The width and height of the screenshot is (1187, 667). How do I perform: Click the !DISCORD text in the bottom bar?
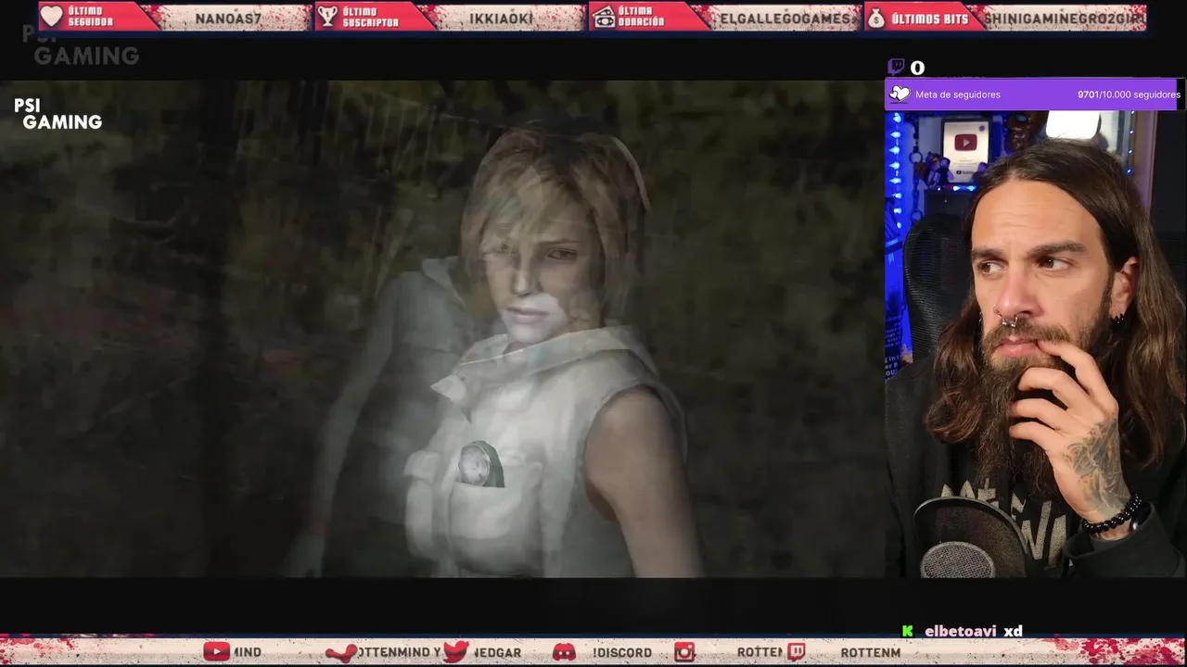[622, 652]
